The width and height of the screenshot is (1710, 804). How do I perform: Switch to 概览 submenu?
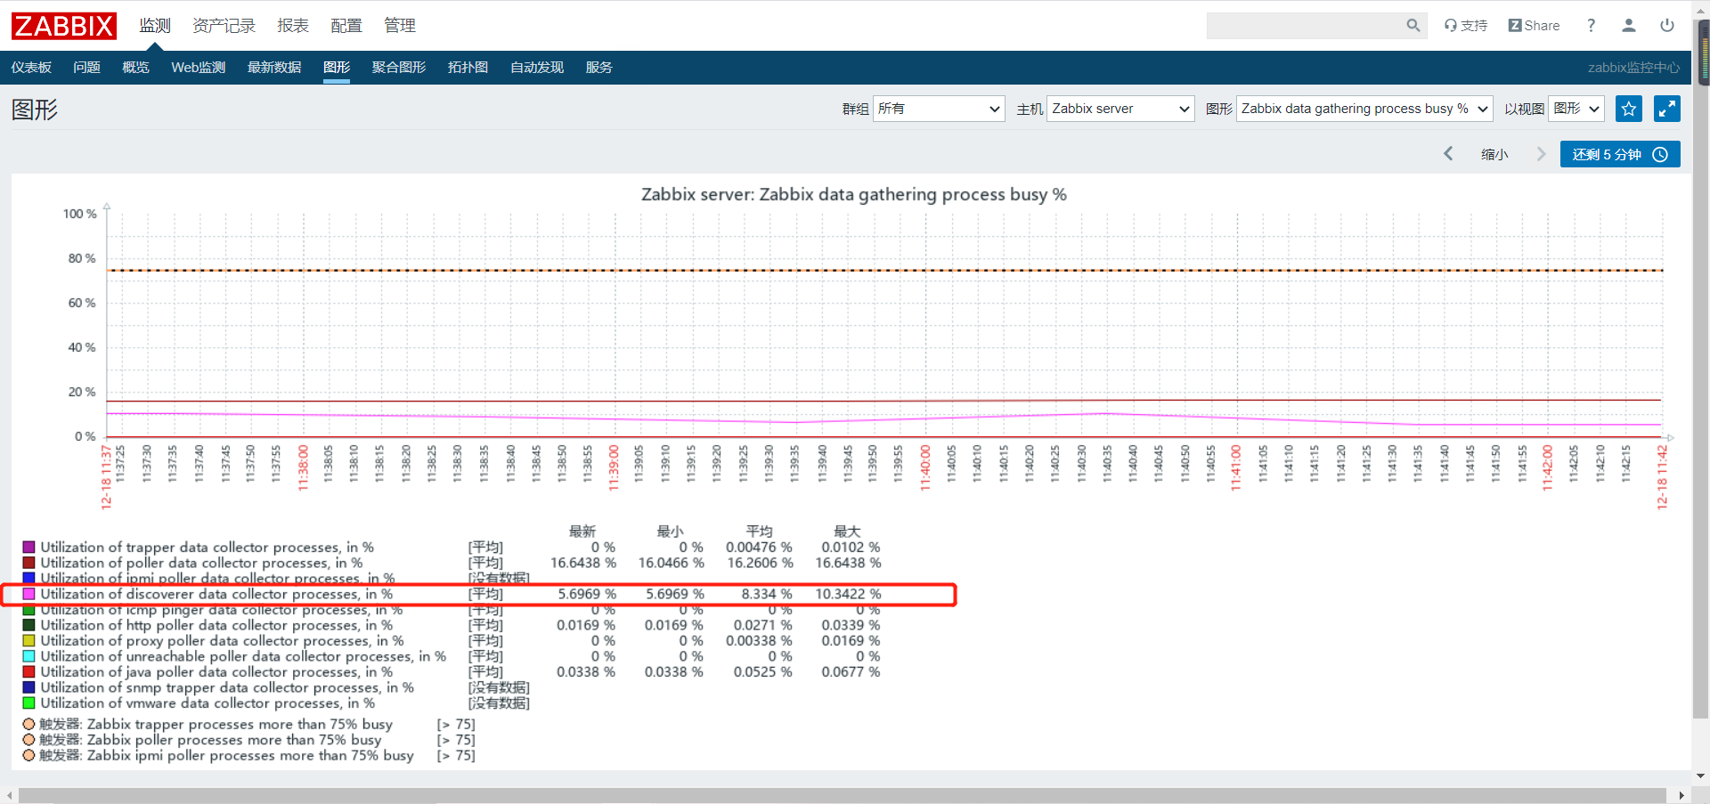click(x=135, y=68)
